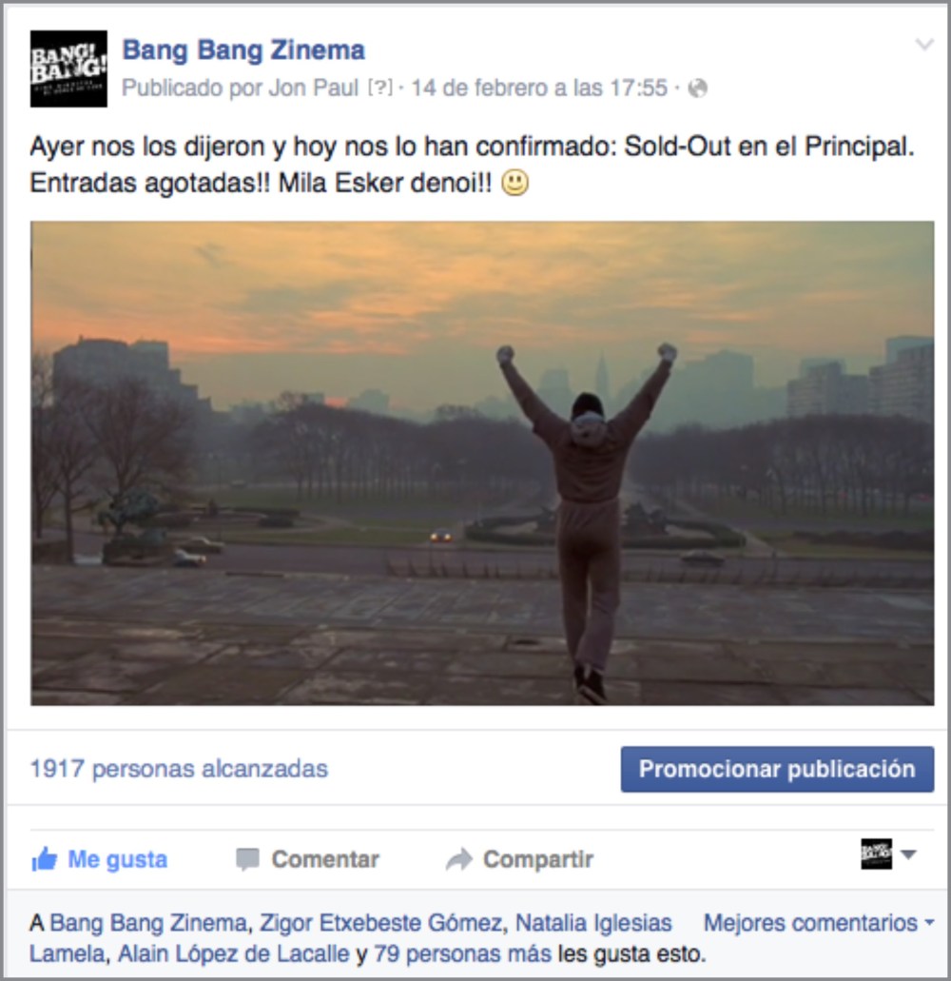This screenshot has height=981, width=951.
Task: View the 1917 personas alcanzadas stats
Action: [179, 769]
